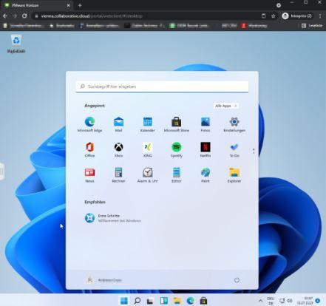Click the power button in Start menu
This screenshot has width=326, height=306.
237,280
